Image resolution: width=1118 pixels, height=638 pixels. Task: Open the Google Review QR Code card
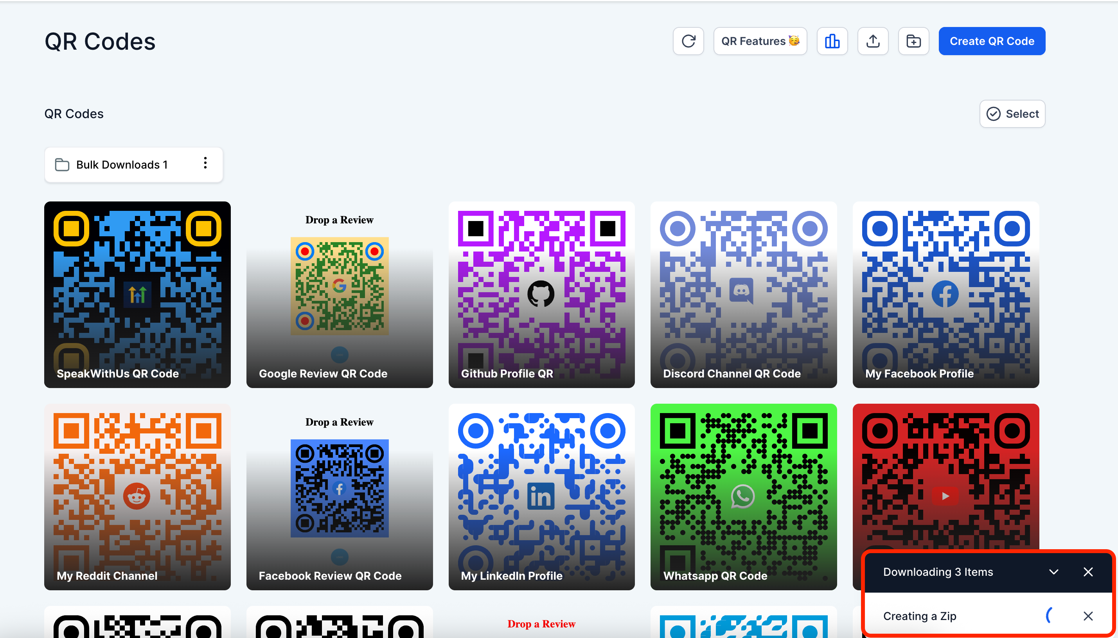coord(340,295)
